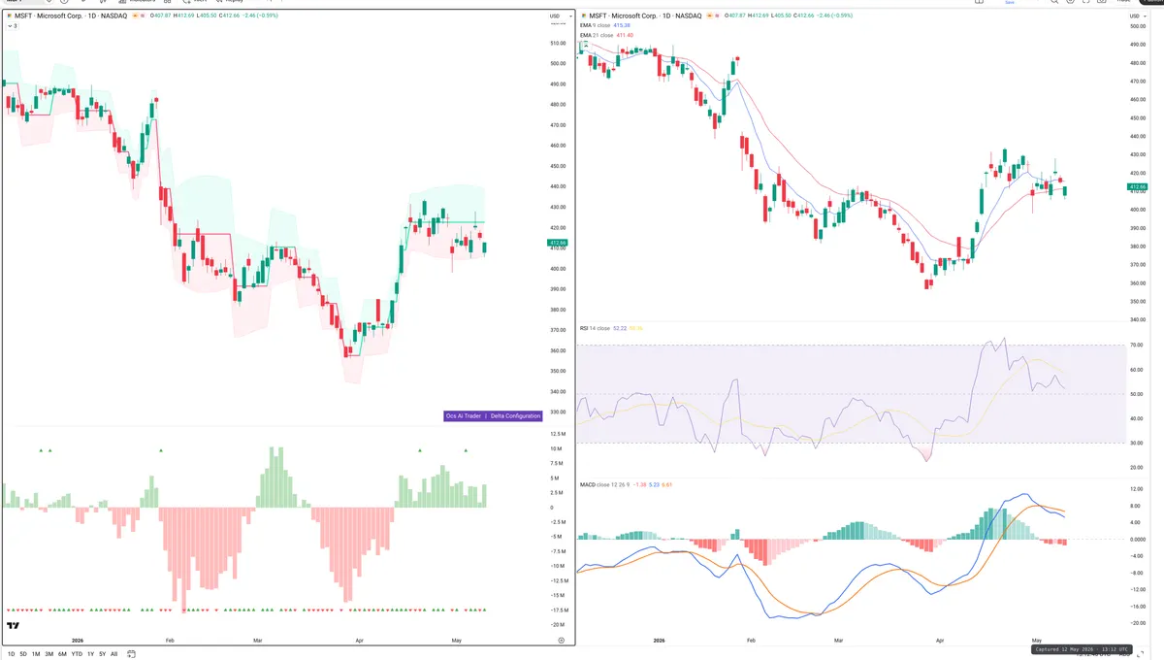The image size is (1164, 660).
Task: Click the 70.00 level on RSI scale
Action: click(1137, 345)
